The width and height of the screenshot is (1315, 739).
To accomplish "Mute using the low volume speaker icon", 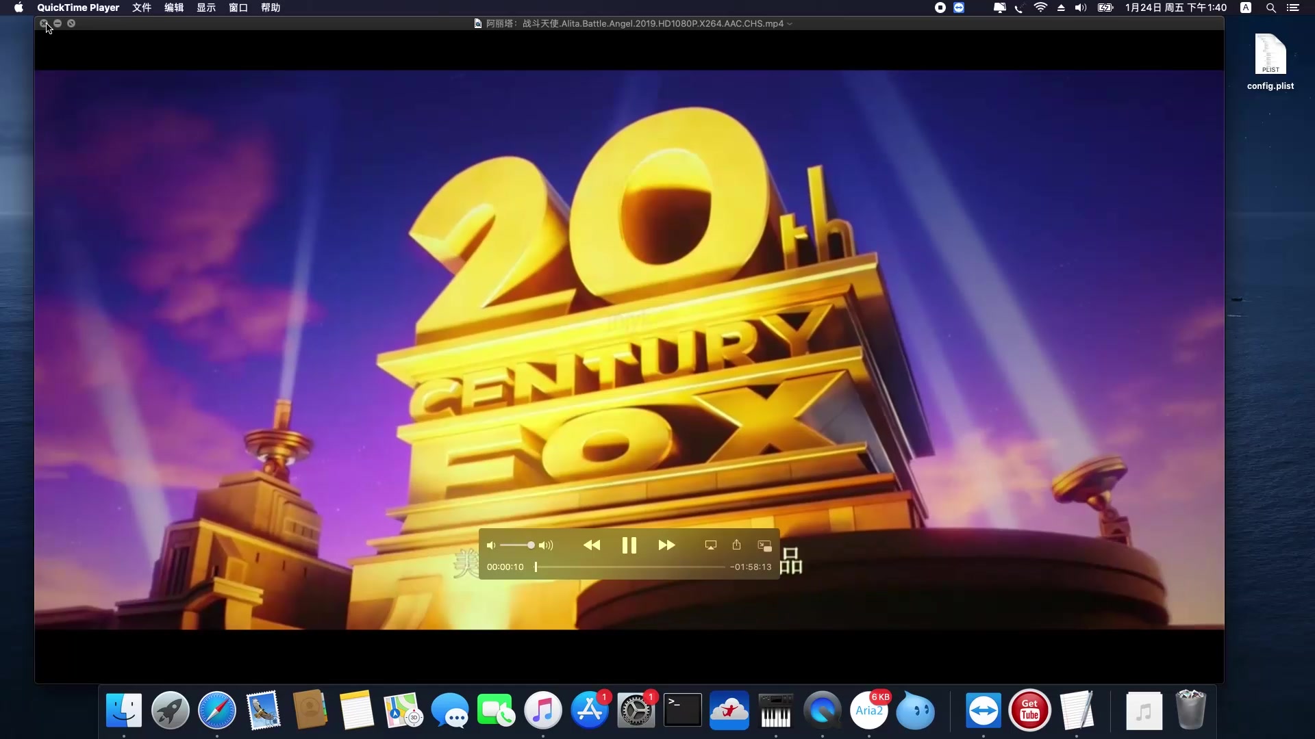I will (x=490, y=545).
